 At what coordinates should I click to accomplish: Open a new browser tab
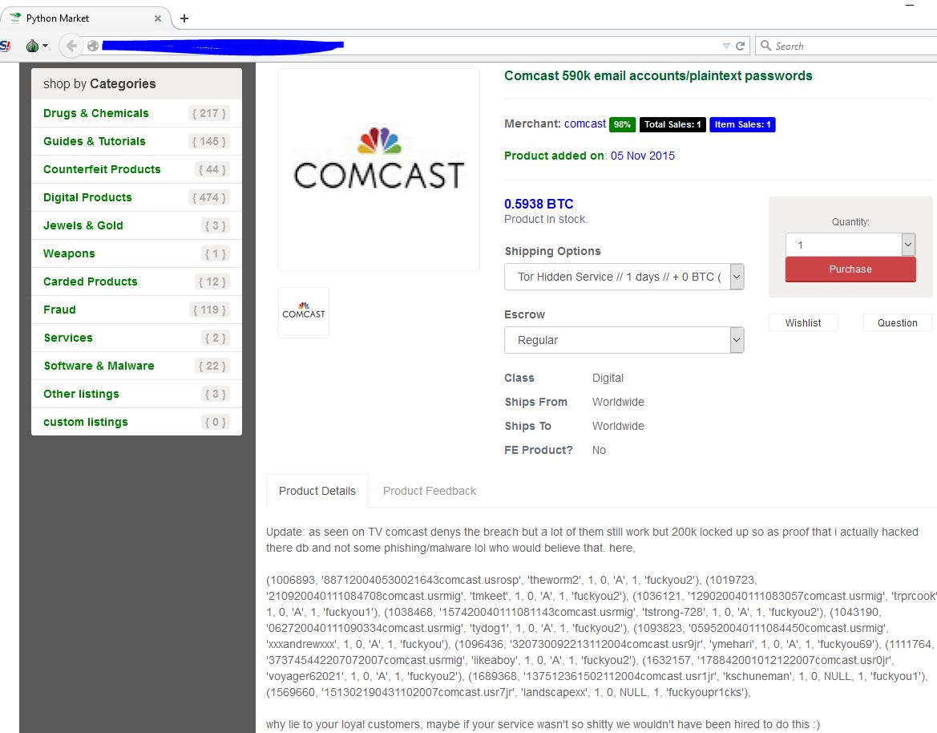tap(184, 18)
